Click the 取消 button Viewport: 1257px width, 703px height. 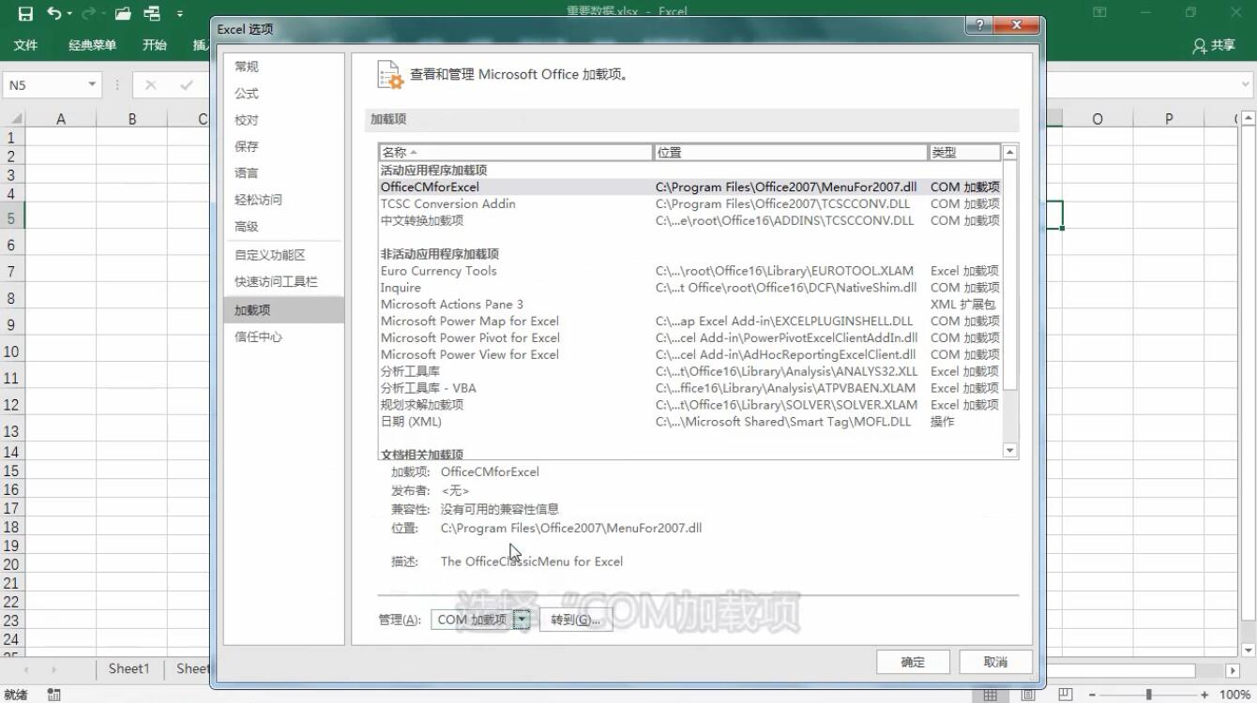[x=995, y=662]
